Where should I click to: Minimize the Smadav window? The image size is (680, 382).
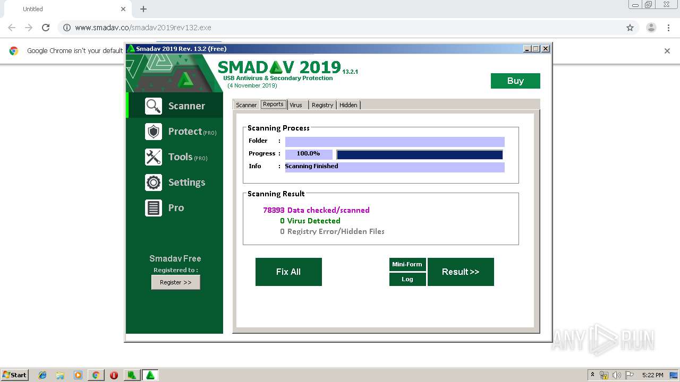[527, 49]
